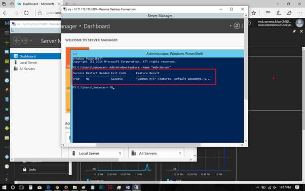The width and height of the screenshot is (305, 191).
Task: Open the Action Center notification icon
Action: click(297, 187)
